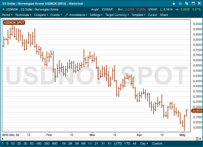Click the 8,0000 price axis label
Screen dimensions: 203x147
198,127
